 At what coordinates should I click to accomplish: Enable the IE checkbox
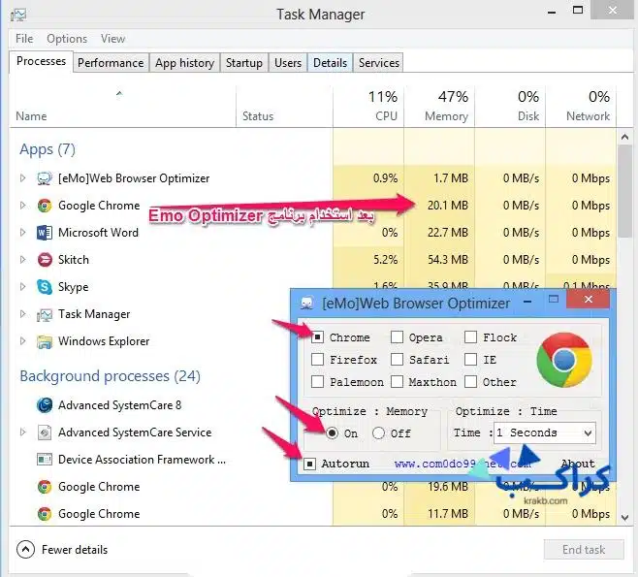click(471, 360)
